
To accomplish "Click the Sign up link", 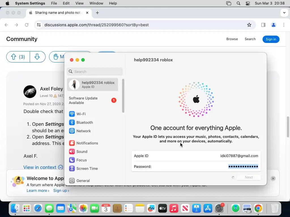I will (61, 190).
